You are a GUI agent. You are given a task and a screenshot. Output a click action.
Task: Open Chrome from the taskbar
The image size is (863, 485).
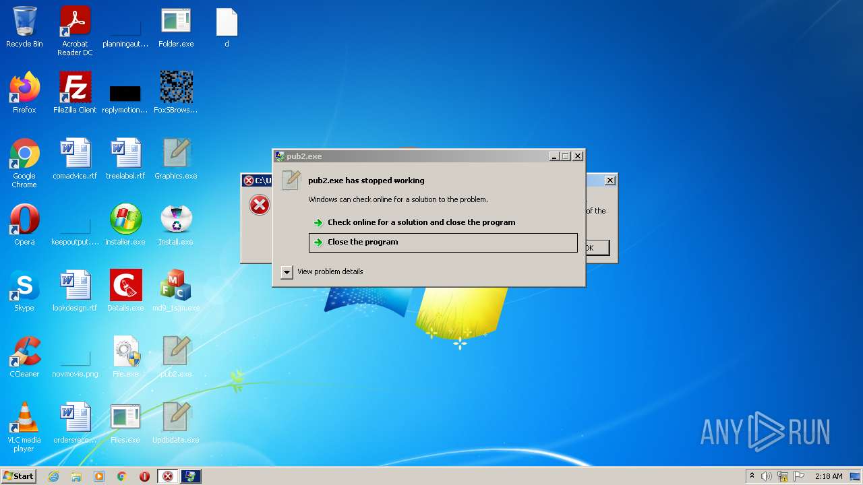[x=122, y=476]
